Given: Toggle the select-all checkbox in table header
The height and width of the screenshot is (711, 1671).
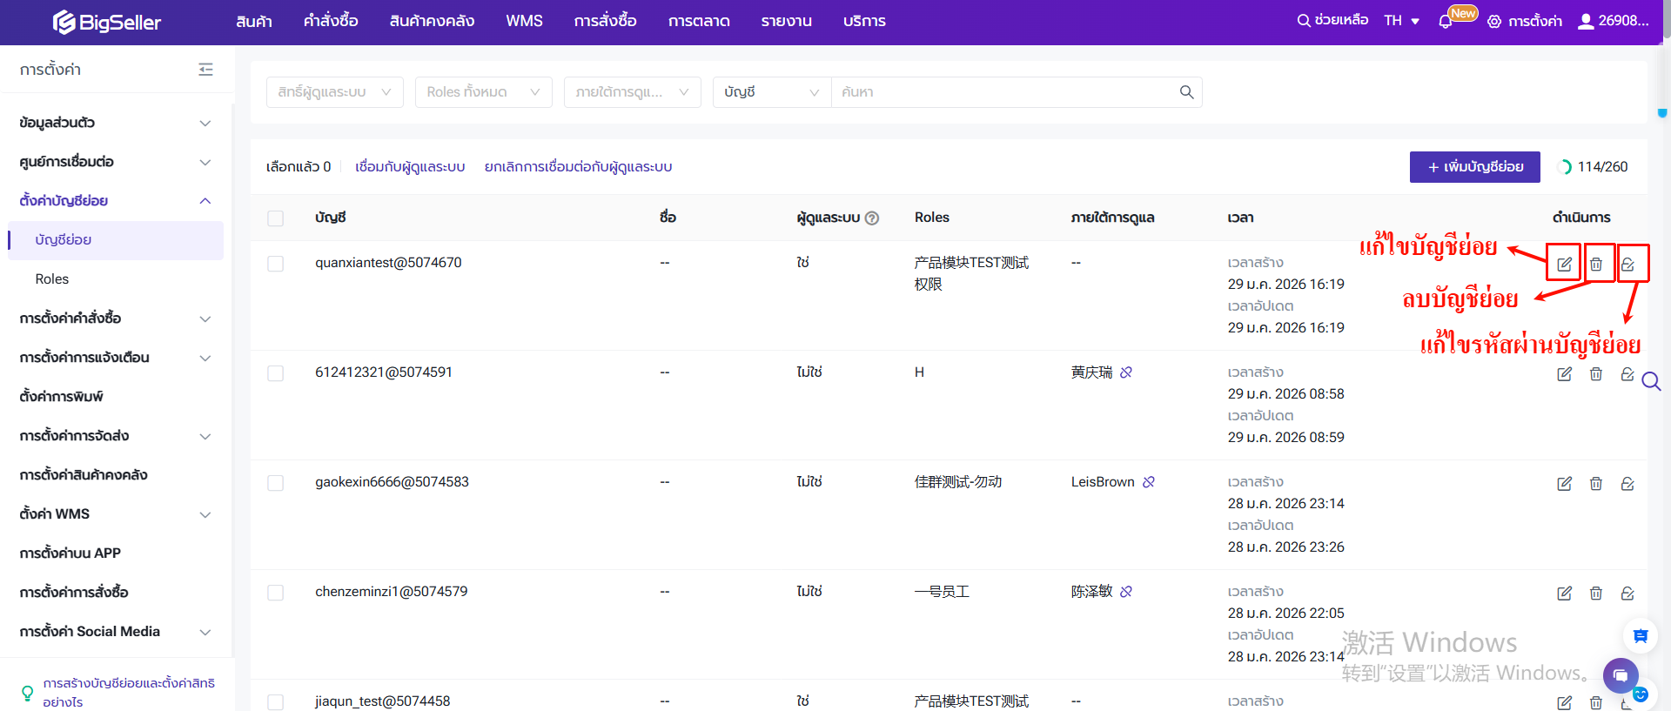Looking at the screenshot, I should click(276, 218).
